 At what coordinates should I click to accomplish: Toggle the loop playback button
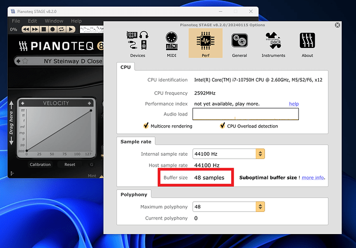(x=61, y=29)
